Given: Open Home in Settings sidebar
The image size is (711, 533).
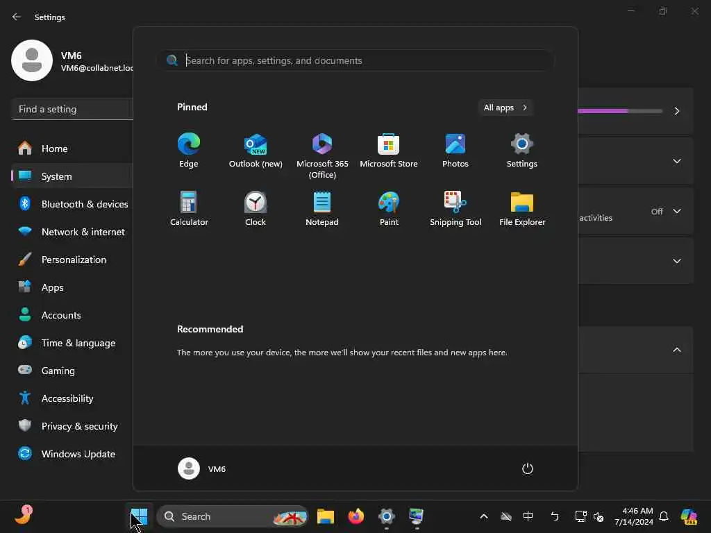Looking at the screenshot, I should coord(72,149).
